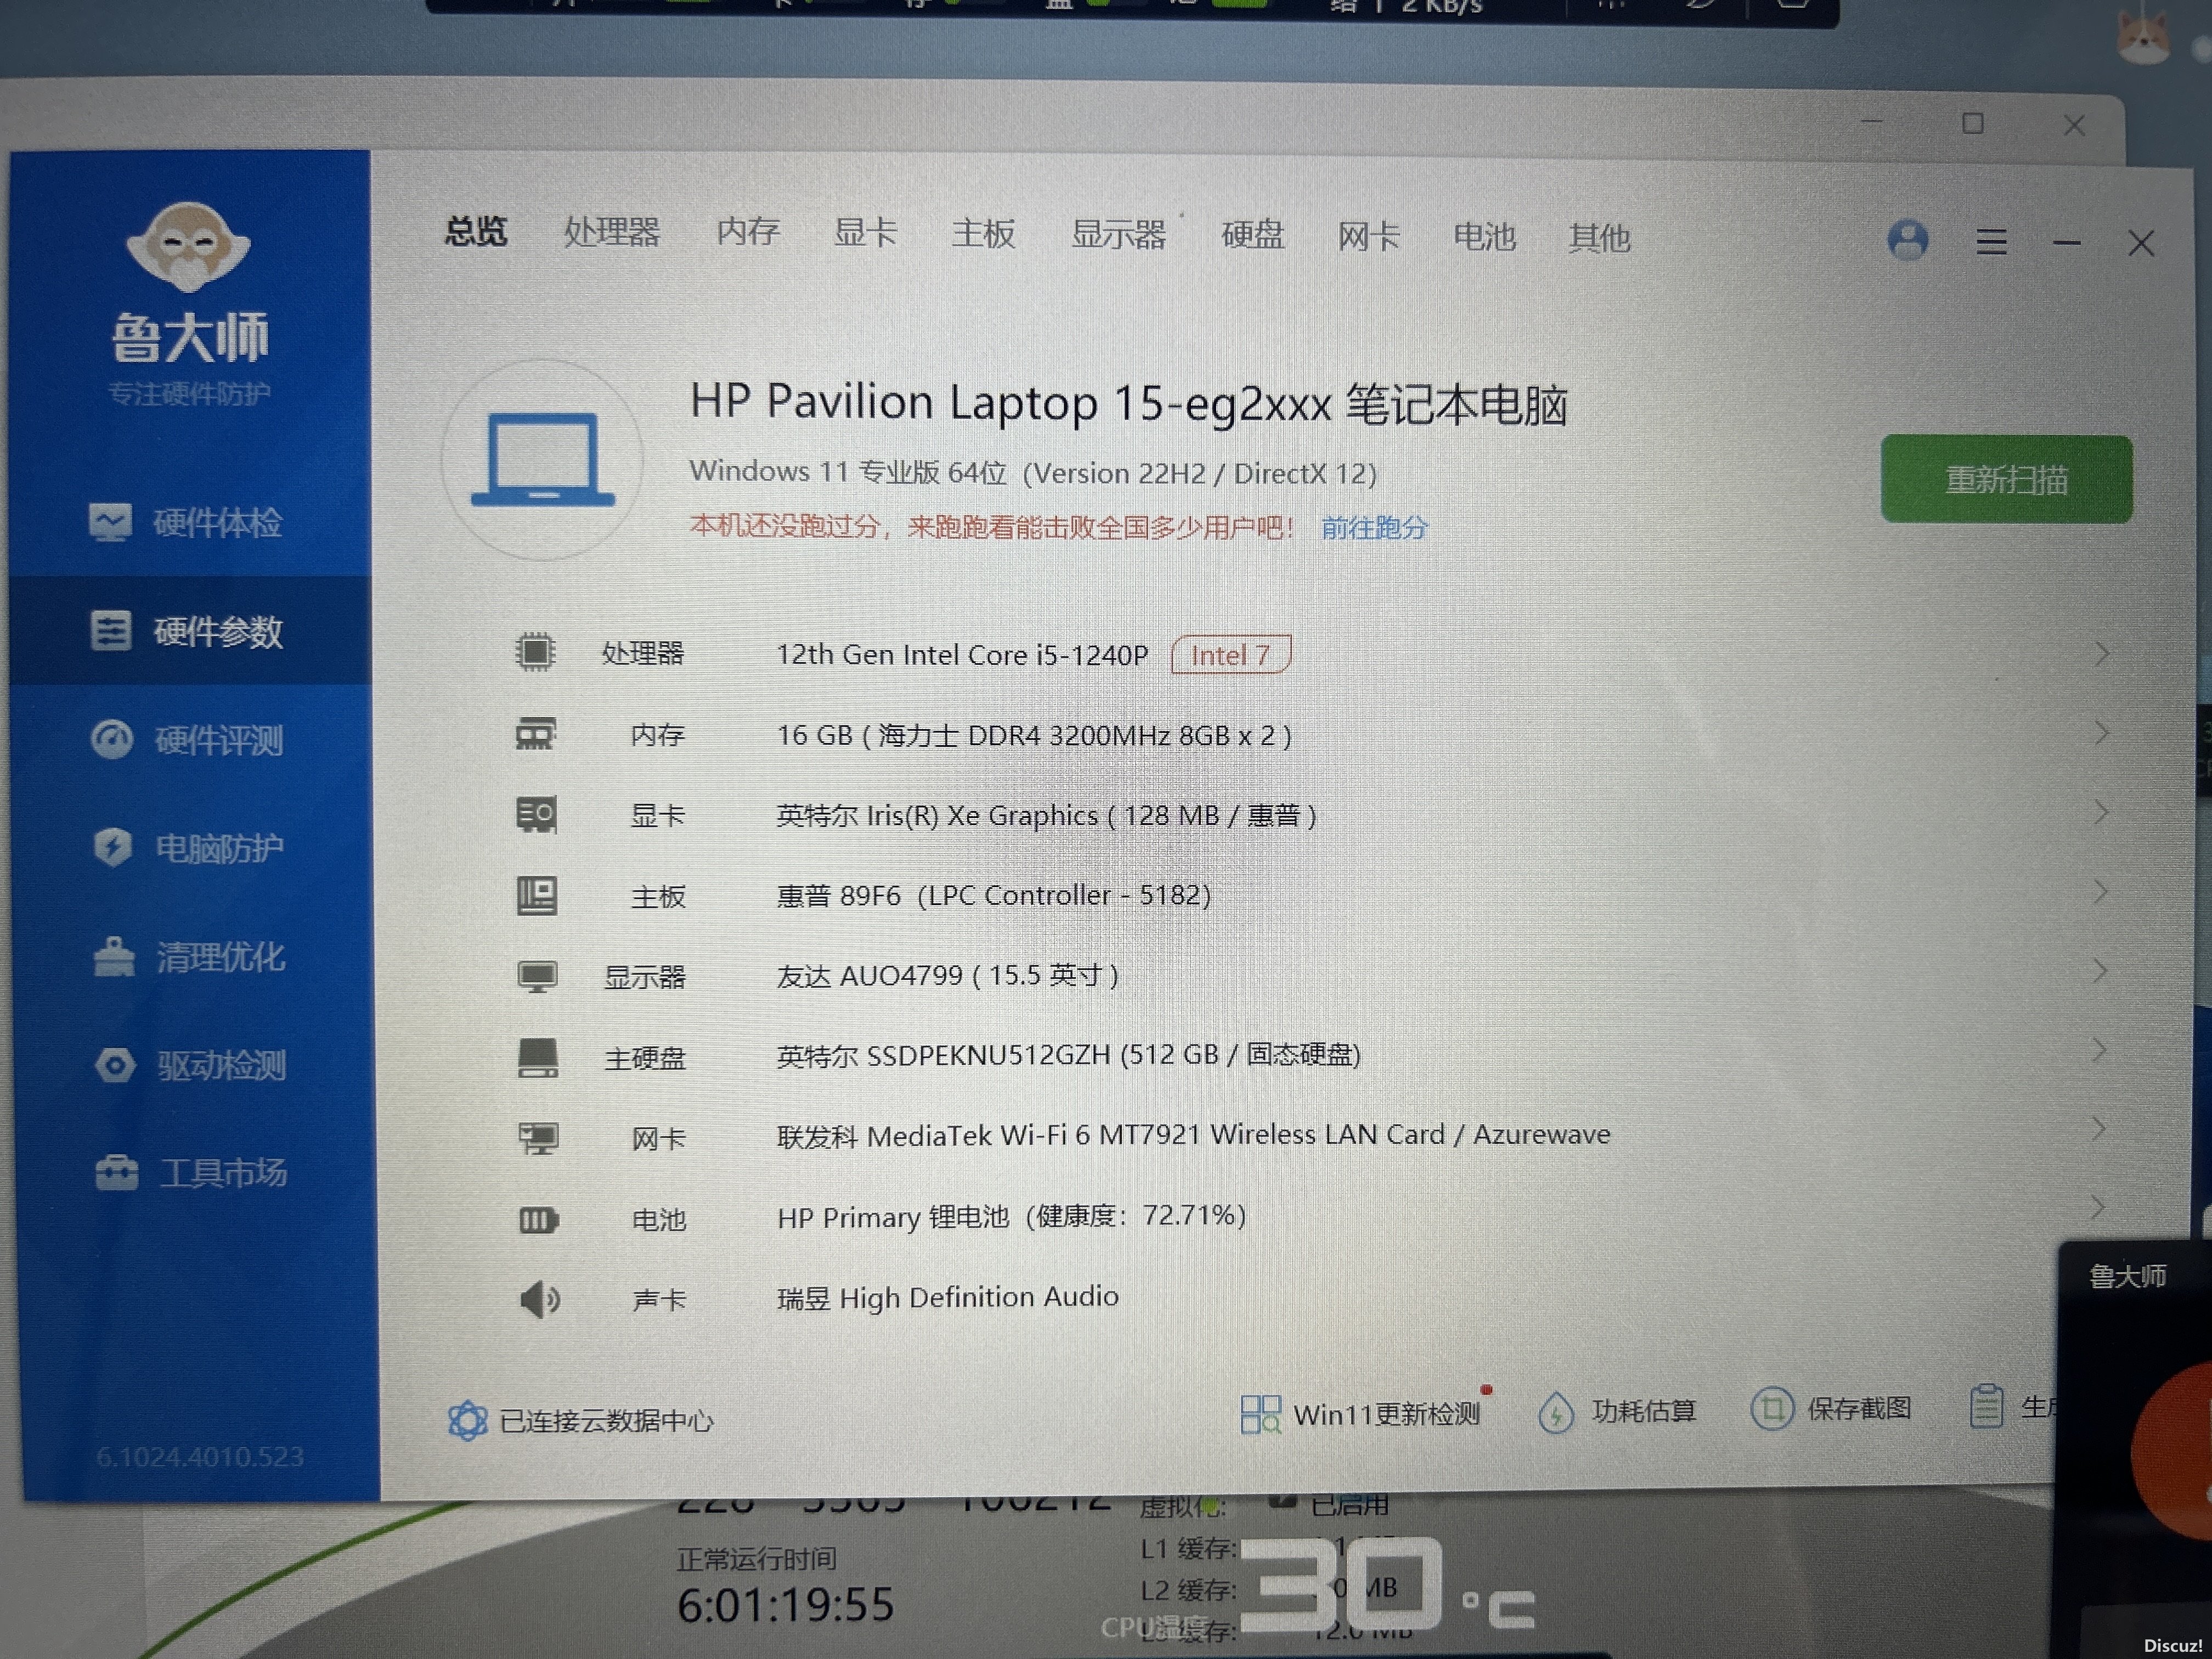Click the 主硬盘 disk icon
This screenshot has width=2212, height=1659.
[538, 1057]
